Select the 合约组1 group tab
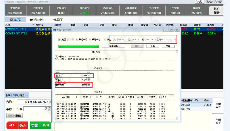Screen dimensions: 230x131 (x=199, y=2)
